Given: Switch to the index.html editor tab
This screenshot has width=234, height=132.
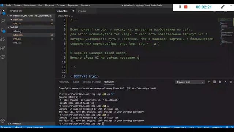Looking at the screenshot, I should 66,11.
